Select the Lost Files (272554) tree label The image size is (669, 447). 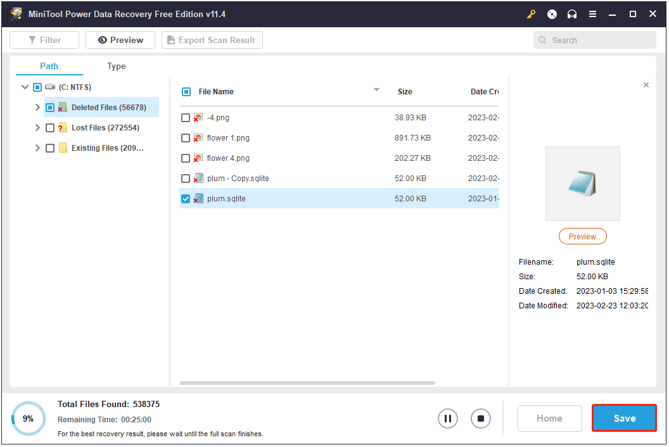pyautogui.click(x=105, y=127)
